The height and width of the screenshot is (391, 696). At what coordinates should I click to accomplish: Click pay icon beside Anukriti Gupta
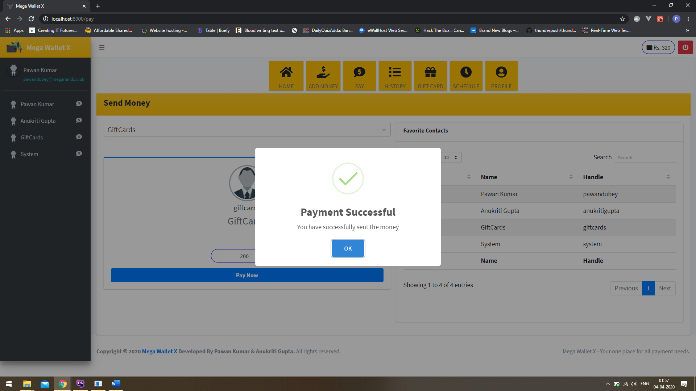[79, 120]
